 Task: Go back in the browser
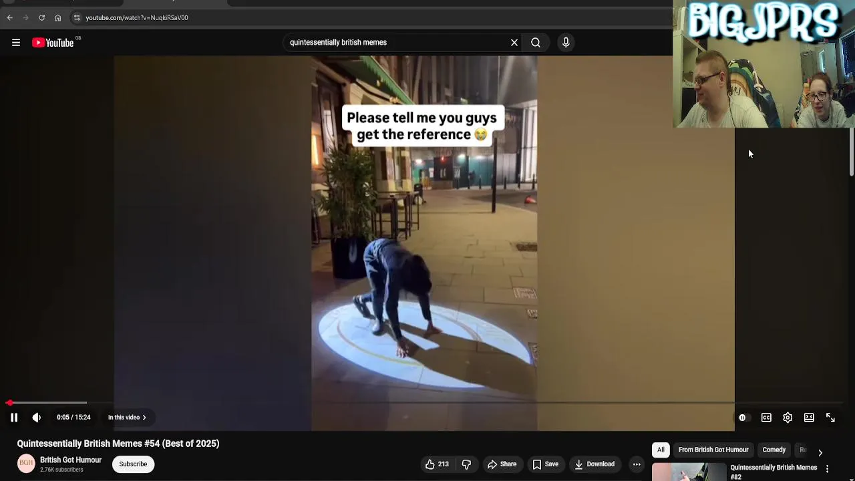point(10,18)
